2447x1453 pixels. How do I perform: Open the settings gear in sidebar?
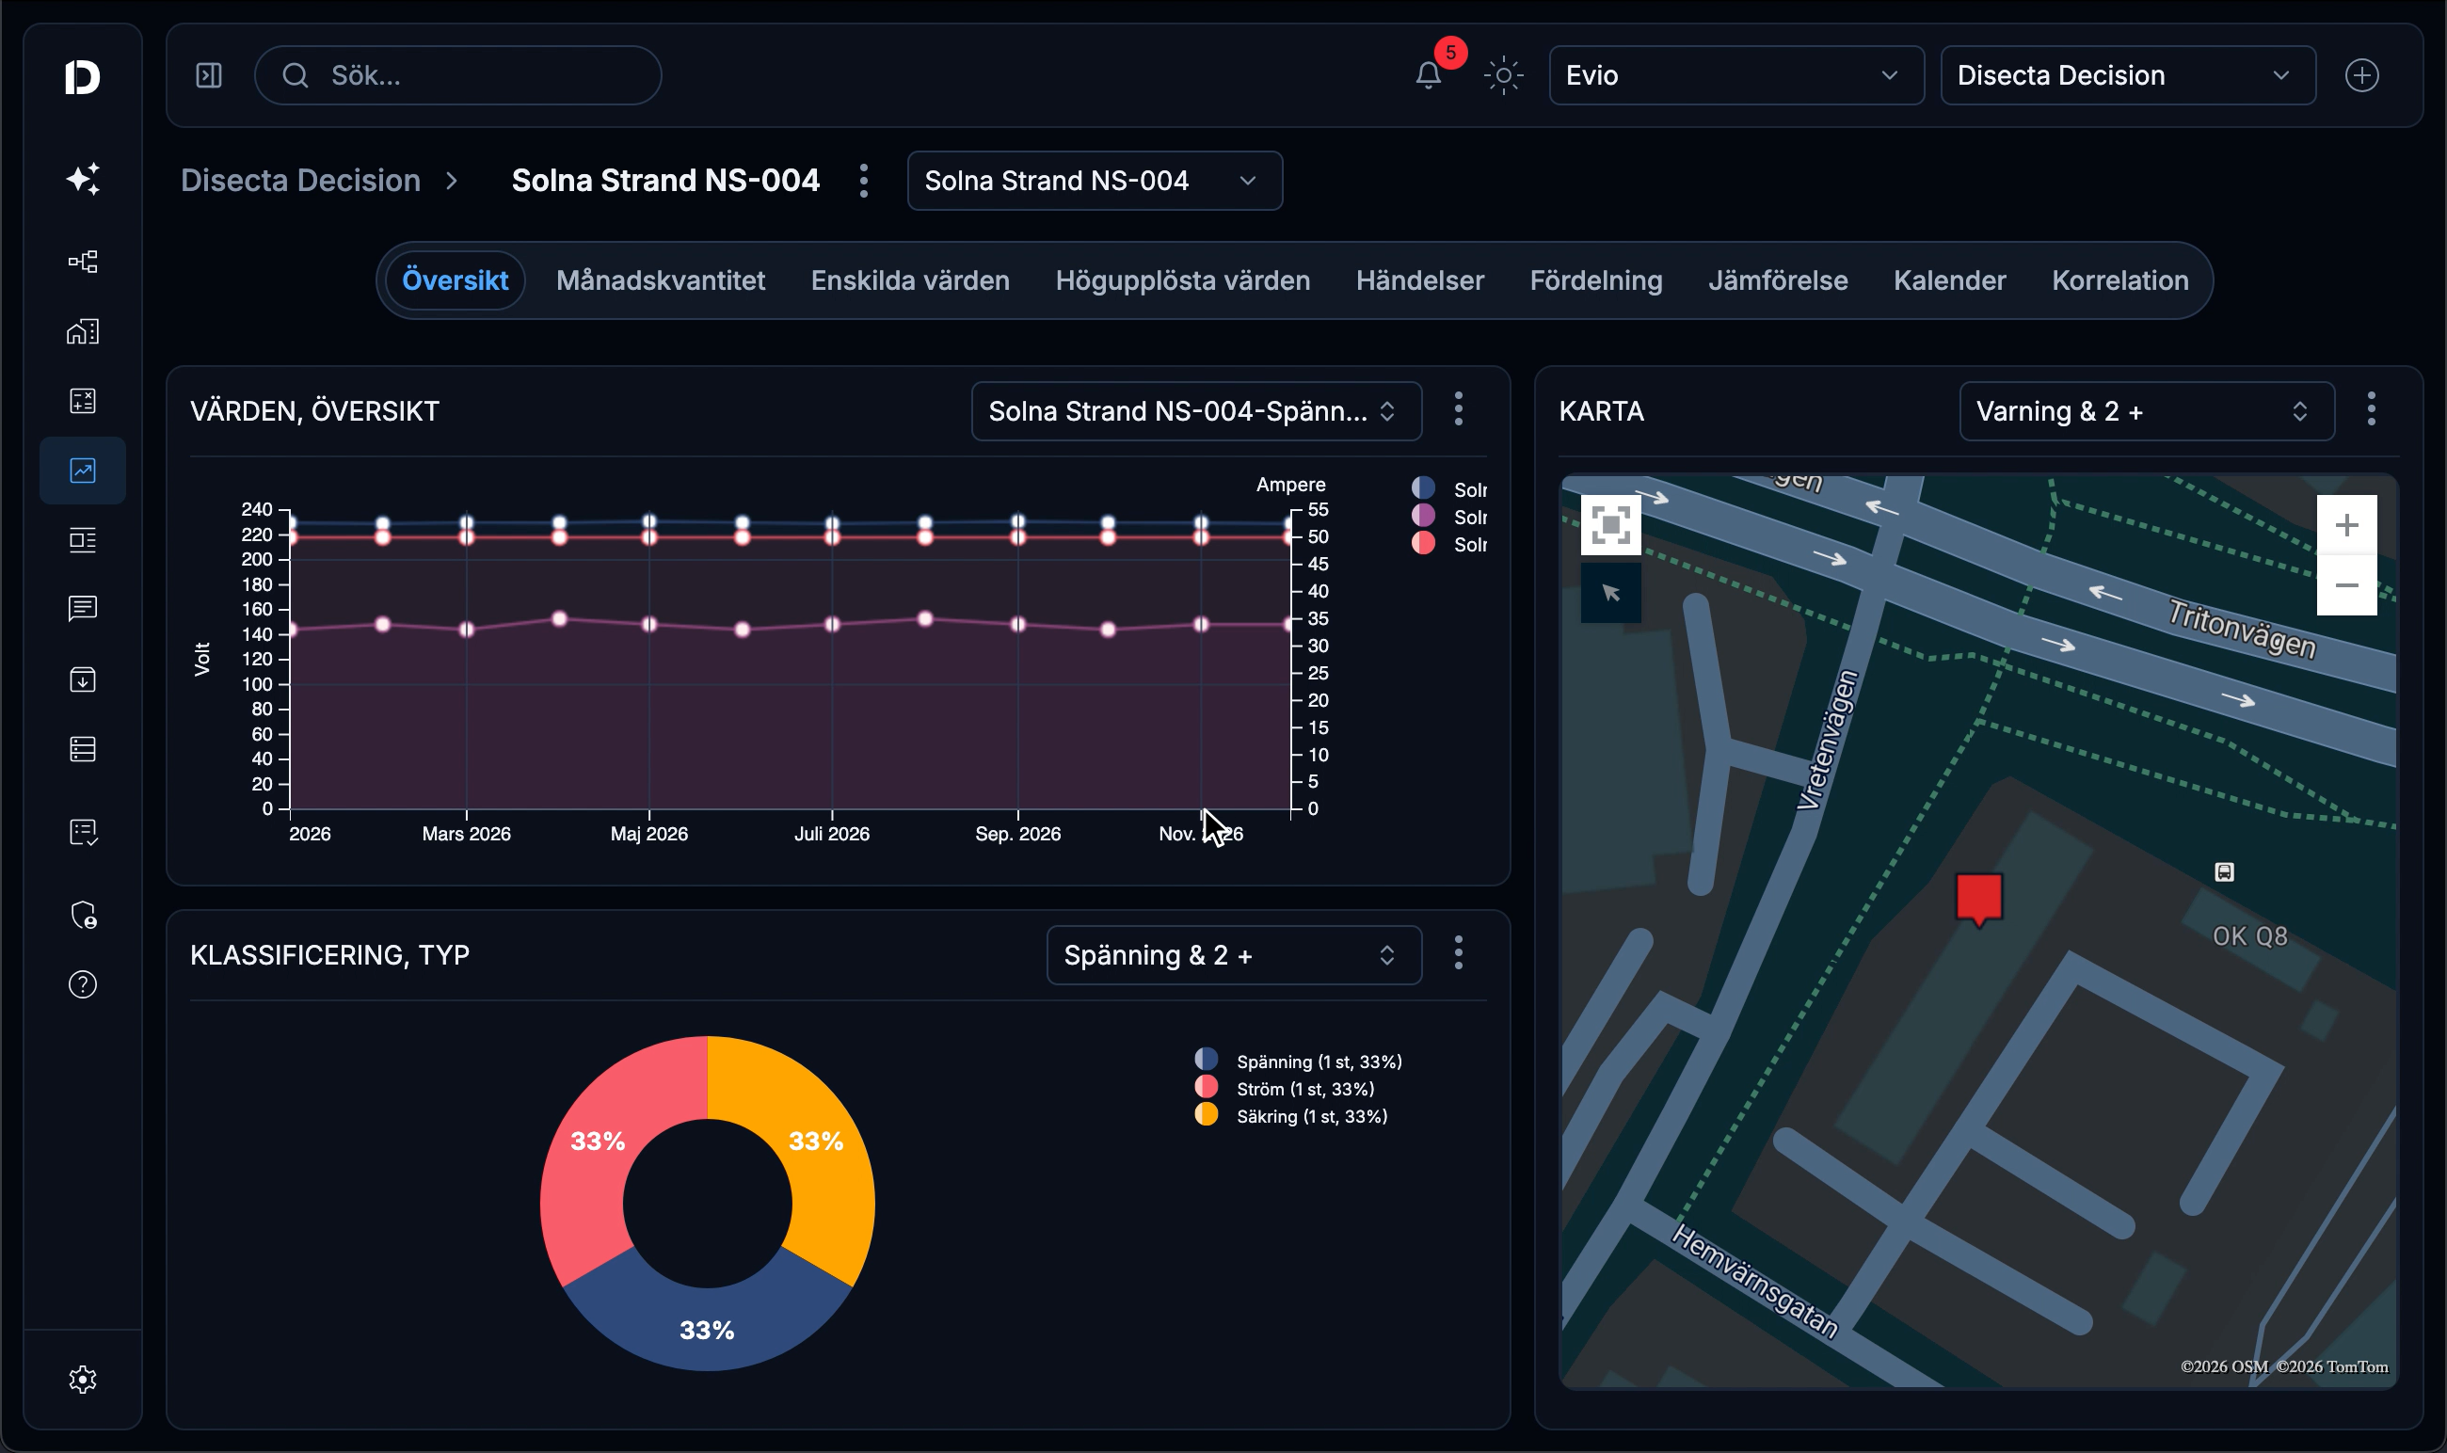(x=83, y=1380)
